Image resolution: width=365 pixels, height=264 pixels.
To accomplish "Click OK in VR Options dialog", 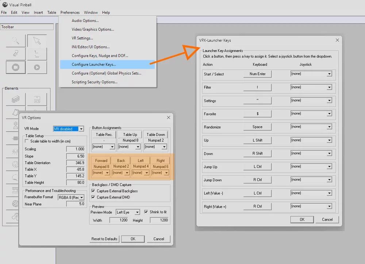I will tap(133, 239).
